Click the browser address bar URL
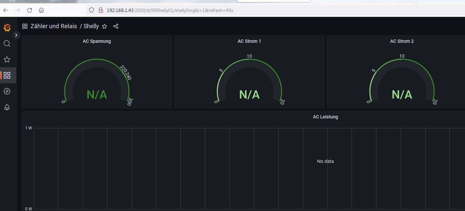This screenshot has height=211, width=465. (170, 10)
